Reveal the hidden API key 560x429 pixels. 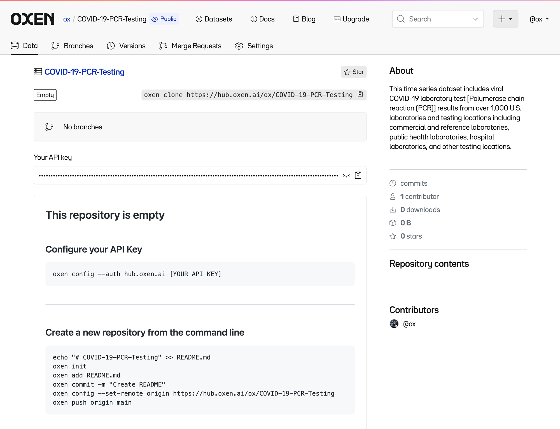[x=346, y=175]
